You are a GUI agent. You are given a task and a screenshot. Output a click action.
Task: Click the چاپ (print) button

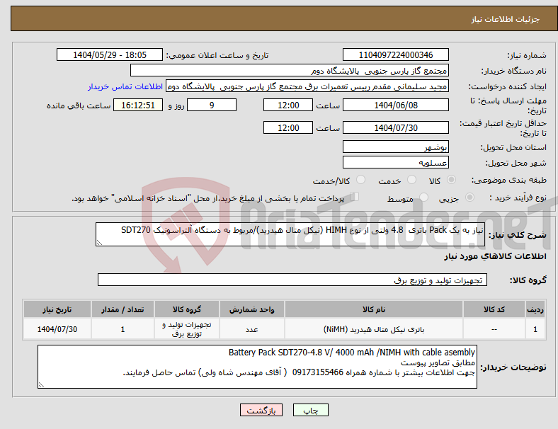310,410
